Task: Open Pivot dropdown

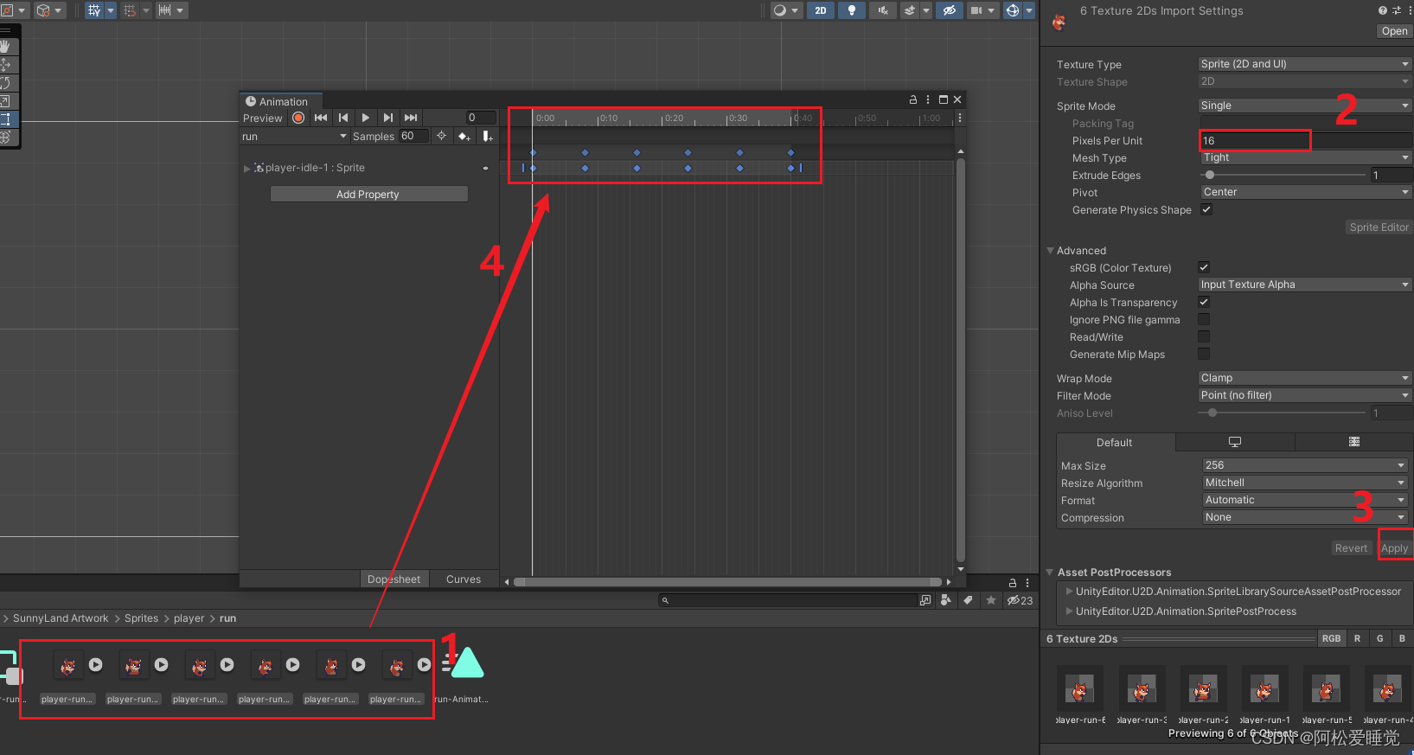Action: click(1306, 192)
